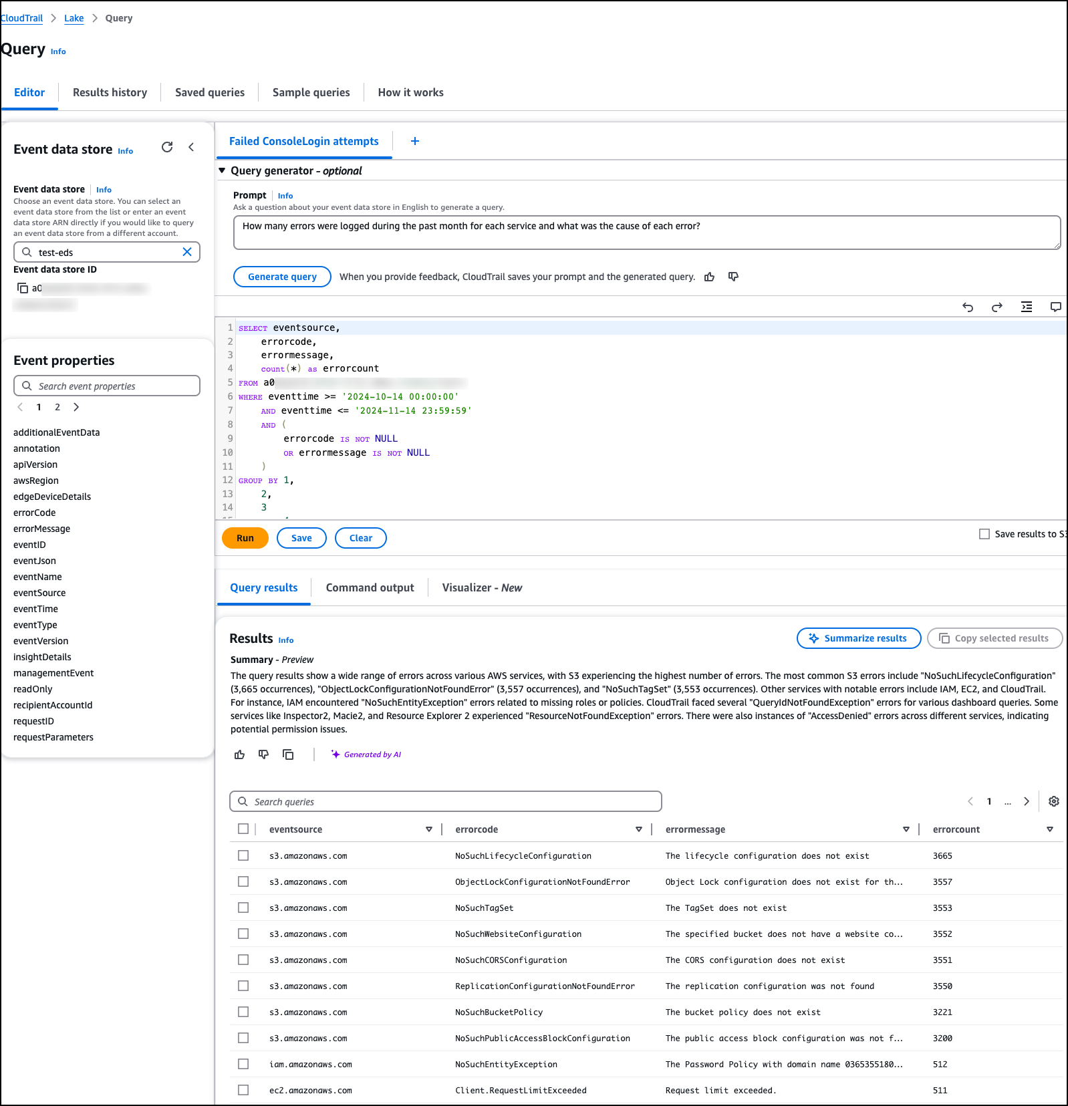Select the NoSuchWebsiteConfiguration row checkbox

click(x=243, y=934)
